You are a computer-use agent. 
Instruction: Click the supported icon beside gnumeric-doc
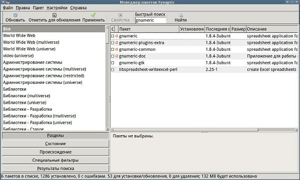click(116, 56)
